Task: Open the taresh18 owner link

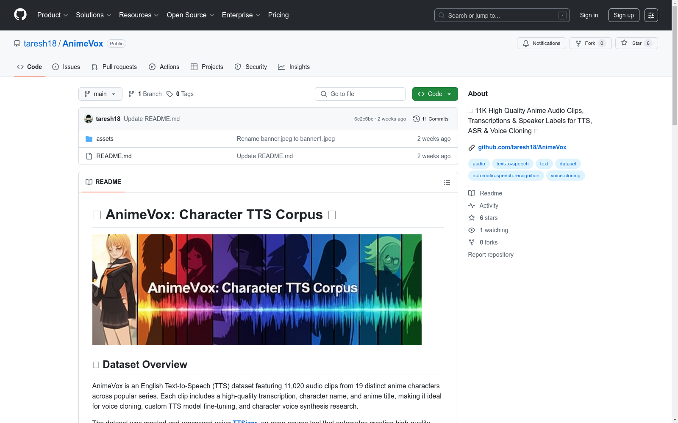Action: click(x=40, y=44)
